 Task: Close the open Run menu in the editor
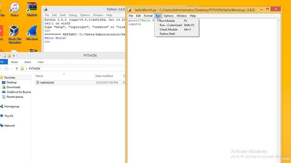158,16
